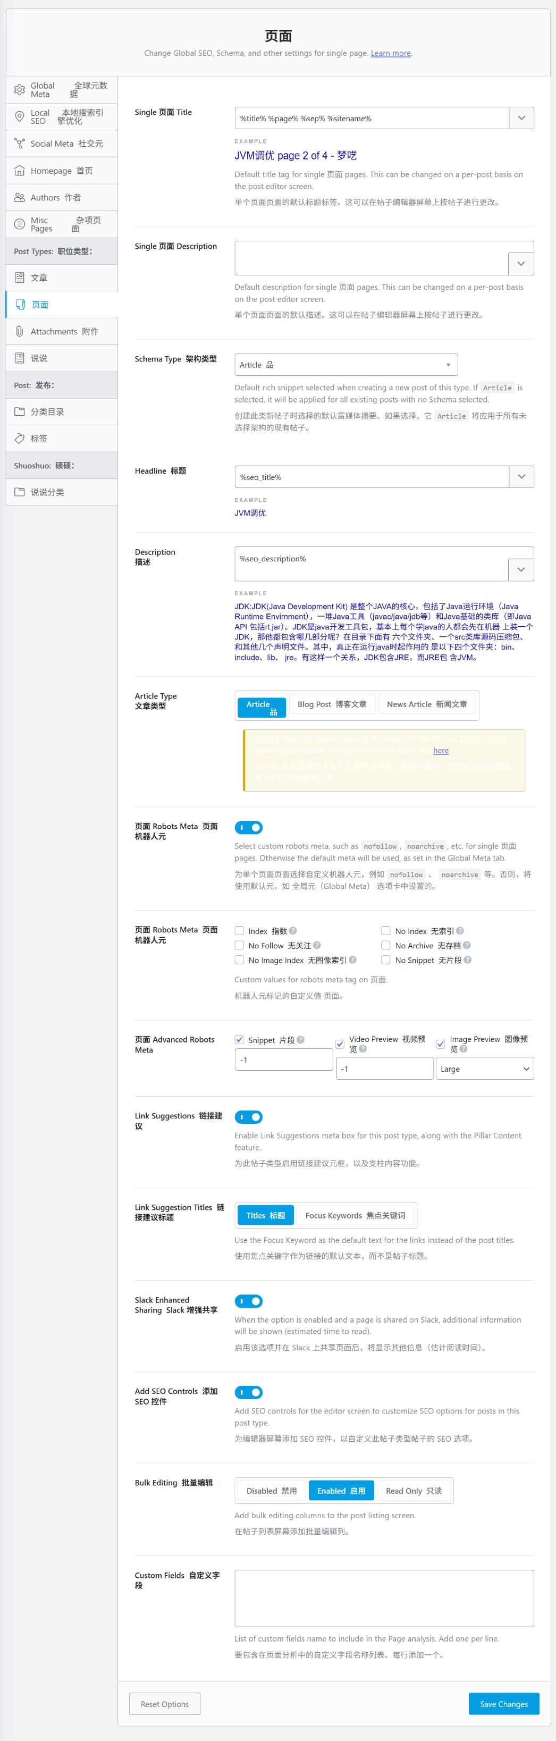Image resolution: width=556 pixels, height=1741 pixels.
Task: Click the Local SEO map pin icon
Action: click(x=20, y=116)
